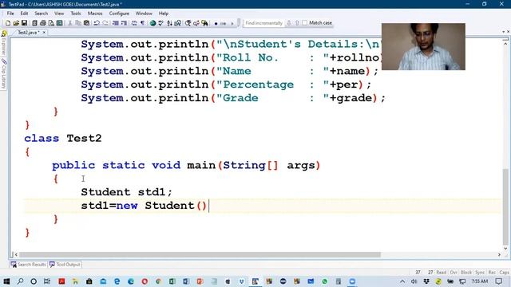Switch to the Tool Output tab
511x287 pixels.
[65, 265]
